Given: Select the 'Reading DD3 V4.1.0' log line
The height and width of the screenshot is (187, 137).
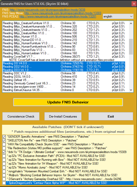Looking at the screenshot, I should 64,70.
